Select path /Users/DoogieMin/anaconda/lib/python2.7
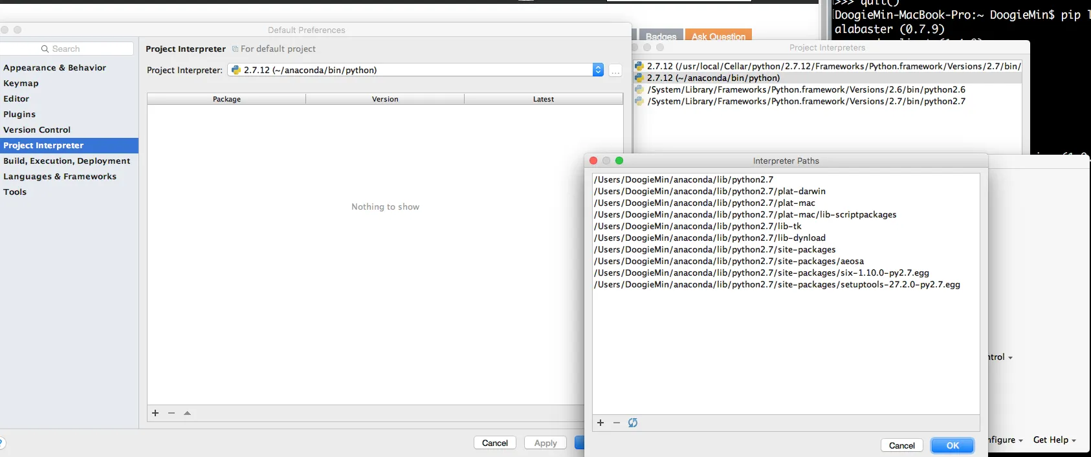Screen dimensions: 1091x457 click(786, 179)
